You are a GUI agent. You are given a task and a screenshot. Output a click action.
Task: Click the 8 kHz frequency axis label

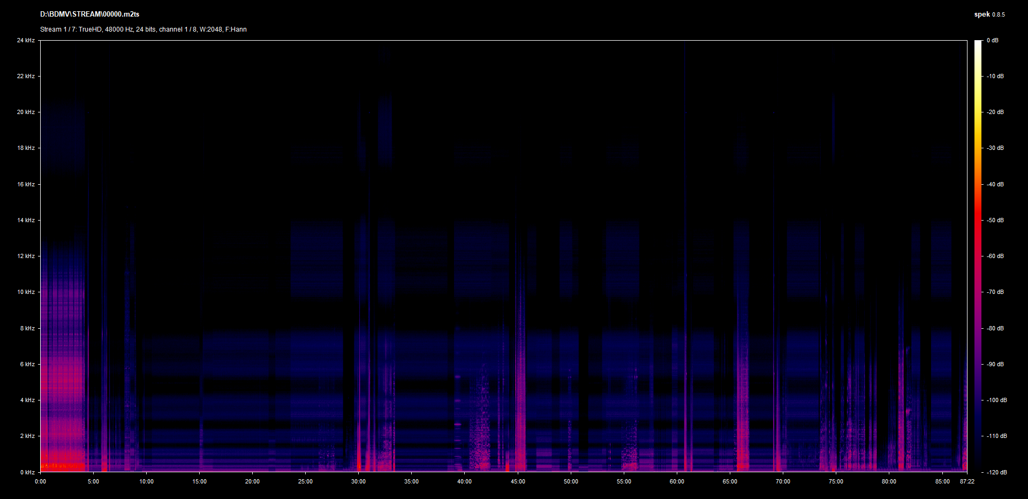point(27,328)
